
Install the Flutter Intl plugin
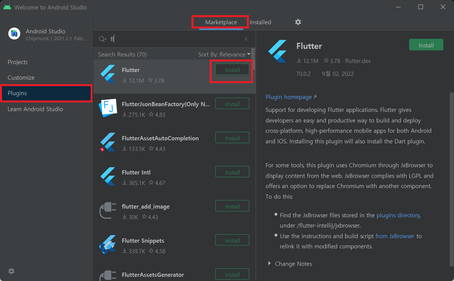pyautogui.click(x=232, y=172)
